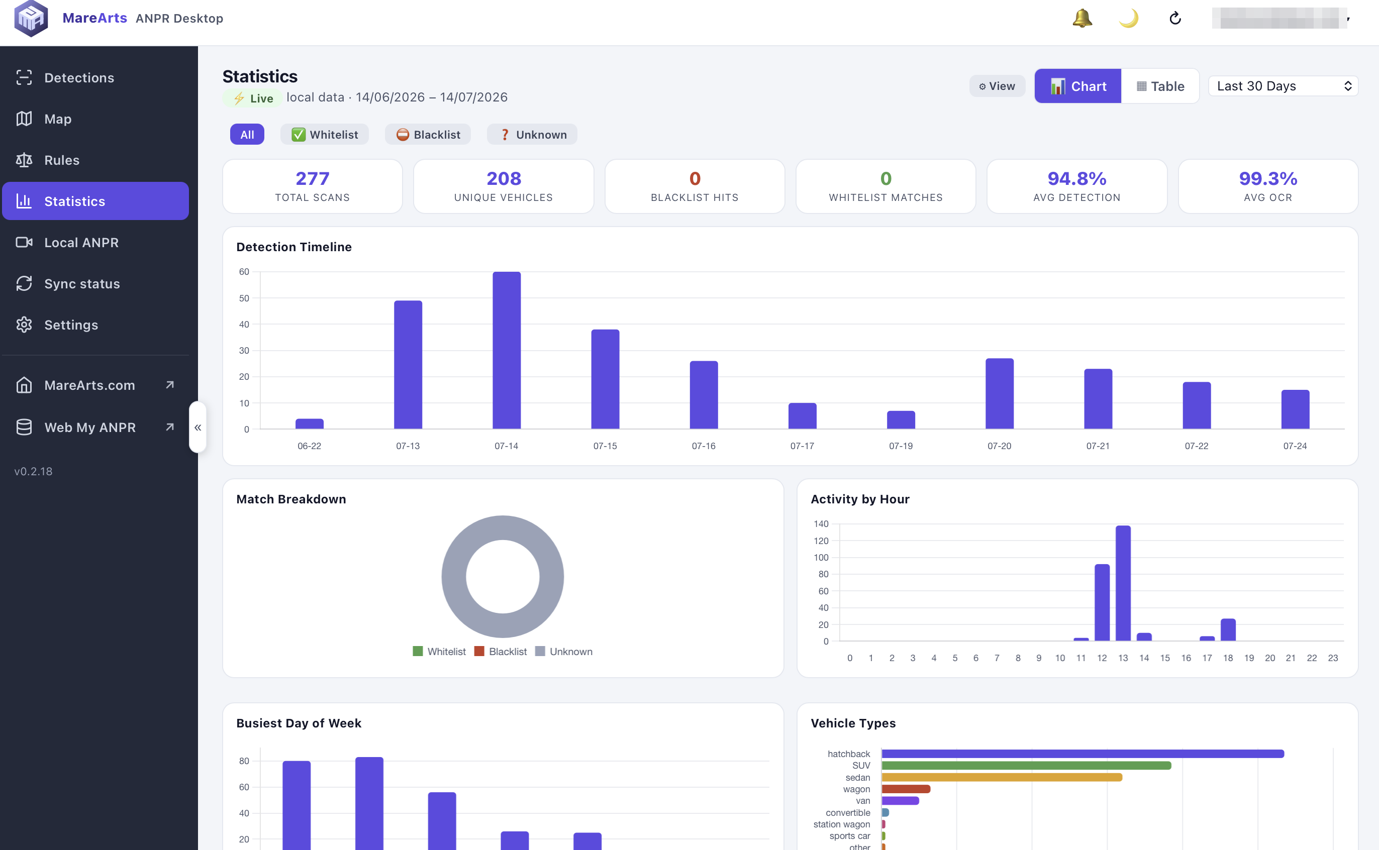Click hour 13 bar in Activity chart
This screenshot has height=850, width=1379.
tap(1123, 583)
